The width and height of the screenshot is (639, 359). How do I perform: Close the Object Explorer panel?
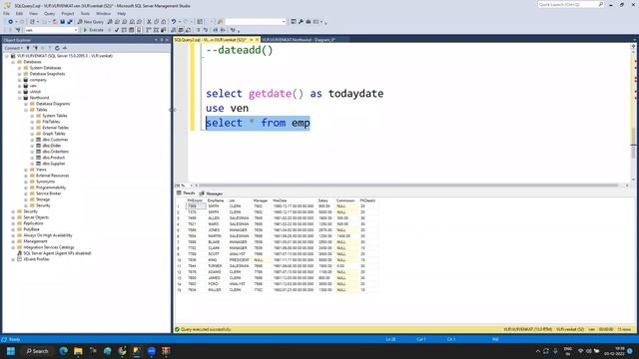(167, 40)
